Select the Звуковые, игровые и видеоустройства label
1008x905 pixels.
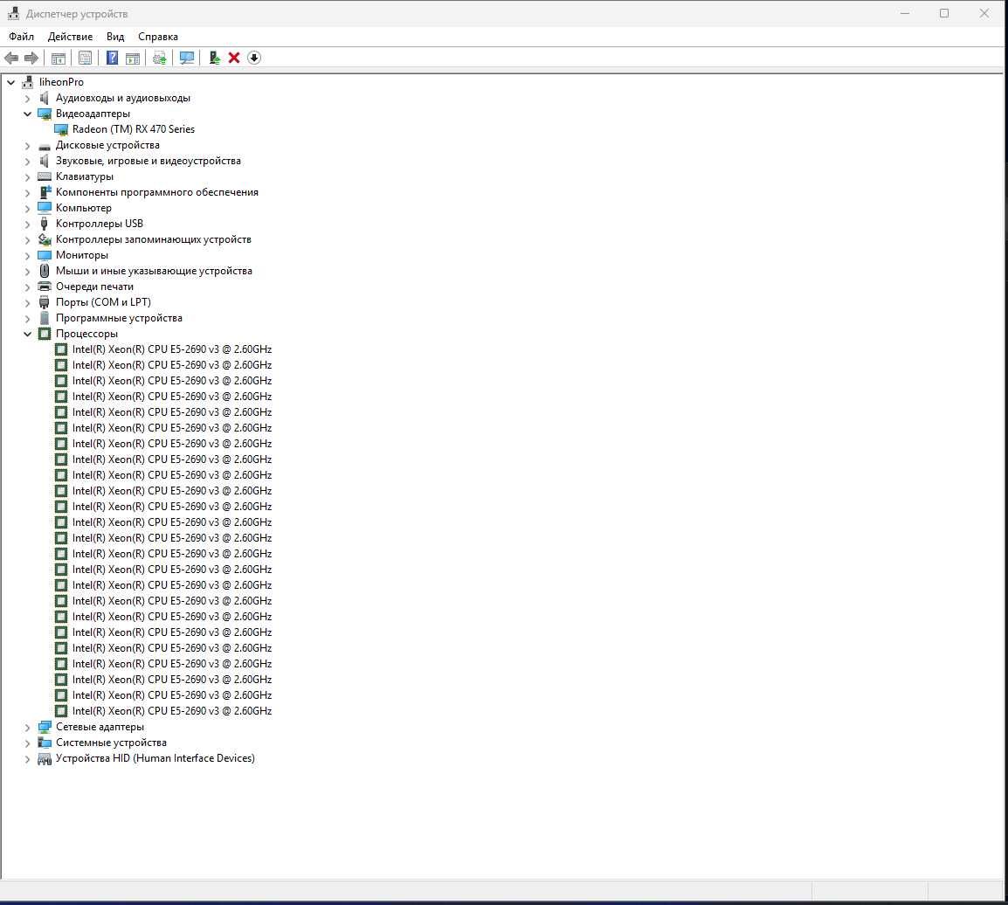tap(148, 161)
